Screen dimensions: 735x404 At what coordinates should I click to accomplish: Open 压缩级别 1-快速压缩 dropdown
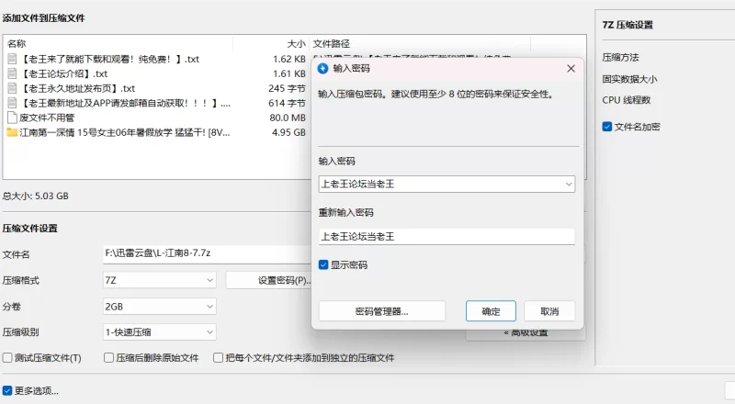point(159,332)
